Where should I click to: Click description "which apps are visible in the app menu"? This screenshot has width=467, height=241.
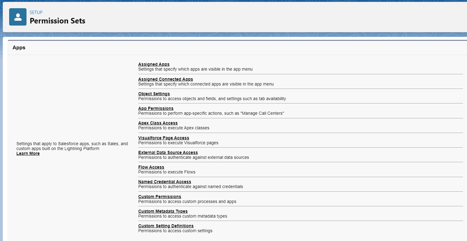coord(195,69)
